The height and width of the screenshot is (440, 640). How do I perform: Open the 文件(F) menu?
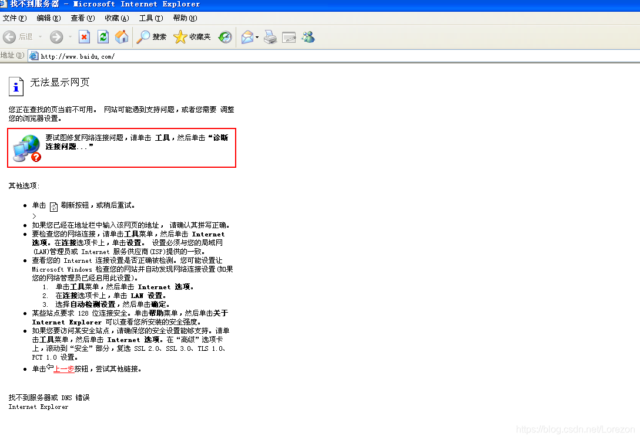point(15,18)
